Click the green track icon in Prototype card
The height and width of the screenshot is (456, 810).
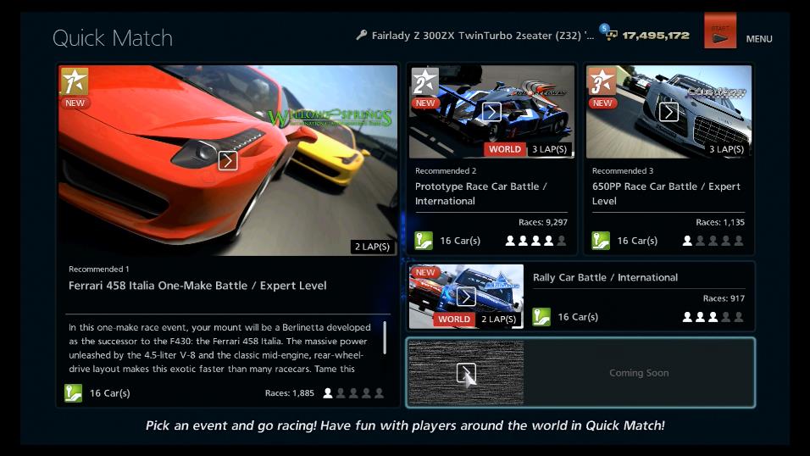pyautogui.click(x=424, y=241)
